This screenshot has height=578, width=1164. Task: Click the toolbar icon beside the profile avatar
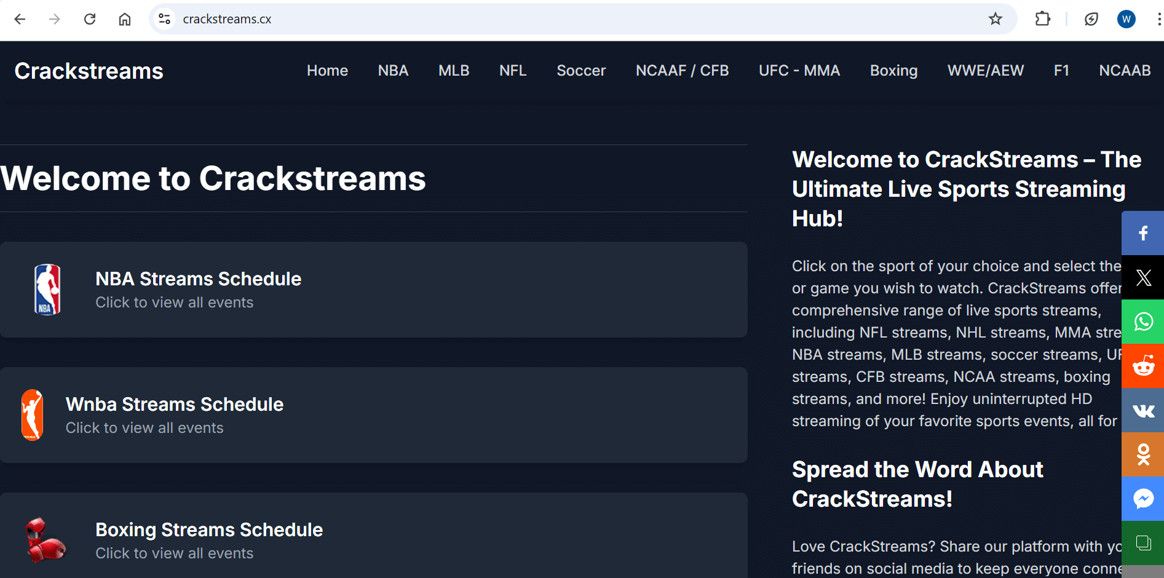click(x=1091, y=19)
